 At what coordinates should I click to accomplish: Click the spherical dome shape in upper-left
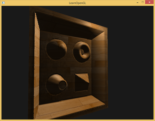coord(57,48)
